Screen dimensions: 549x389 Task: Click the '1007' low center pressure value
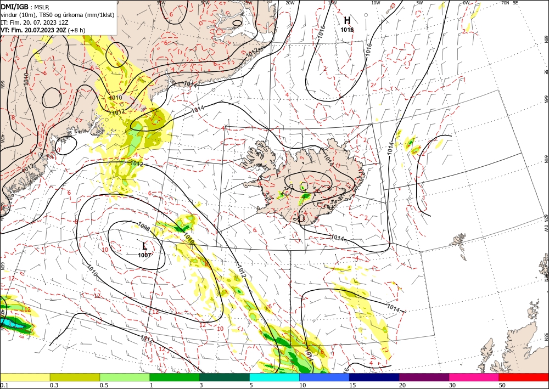(x=144, y=255)
